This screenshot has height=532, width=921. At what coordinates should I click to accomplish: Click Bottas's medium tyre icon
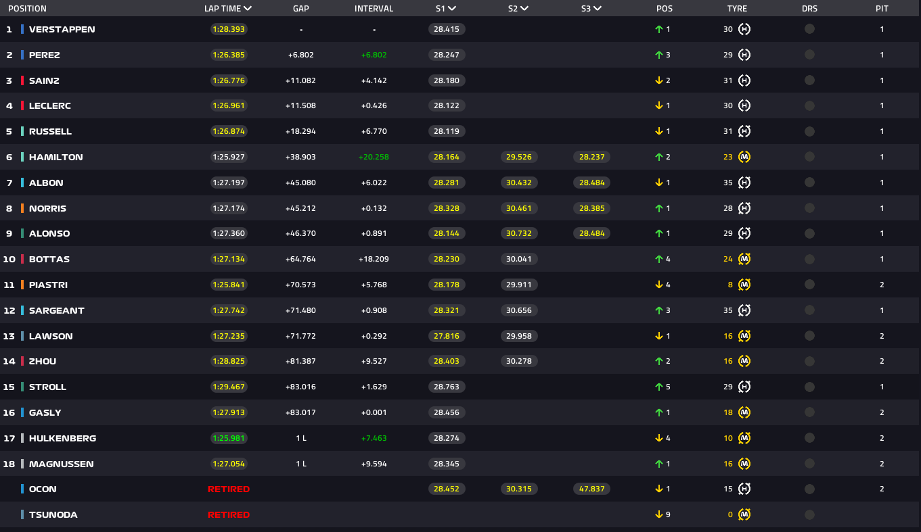pyautogui.click(x=744, y=259)
